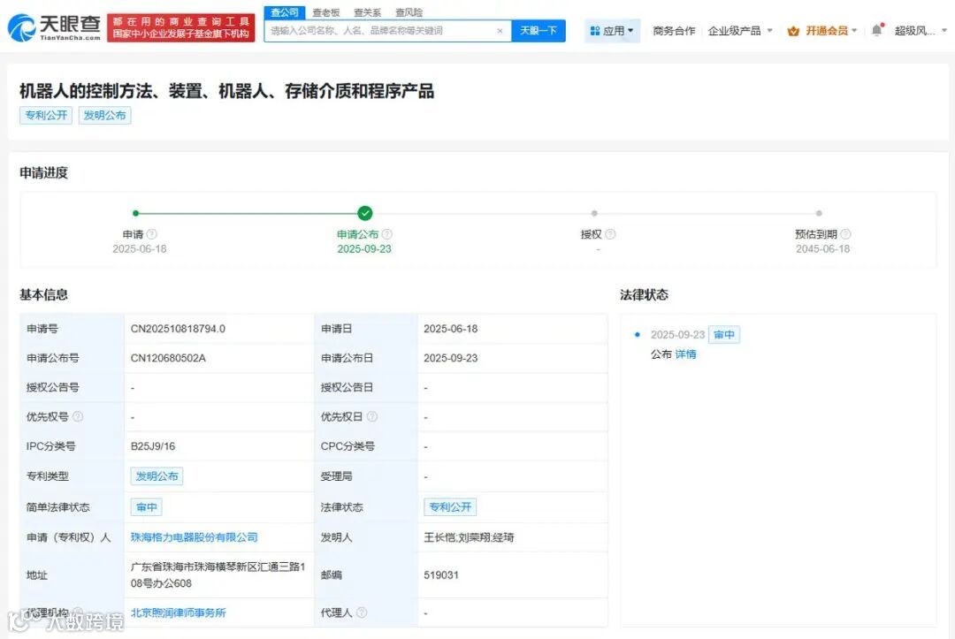This screenshot has width=955, height=639.
Task: Open the 北京煦润律师事务所 link
Action: pos(178,612)
